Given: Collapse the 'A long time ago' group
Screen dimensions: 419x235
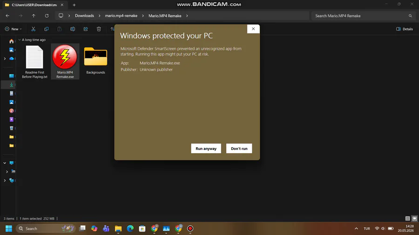Looking at the screenshot, I should 20,39.
